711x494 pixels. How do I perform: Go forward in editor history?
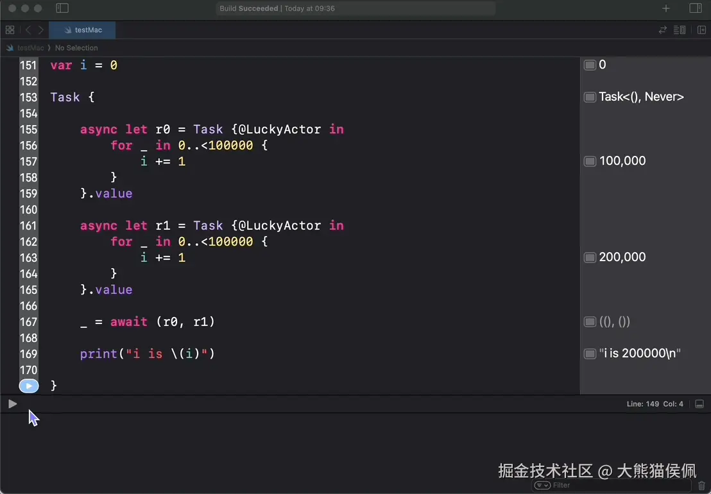[x=41, y=30]
